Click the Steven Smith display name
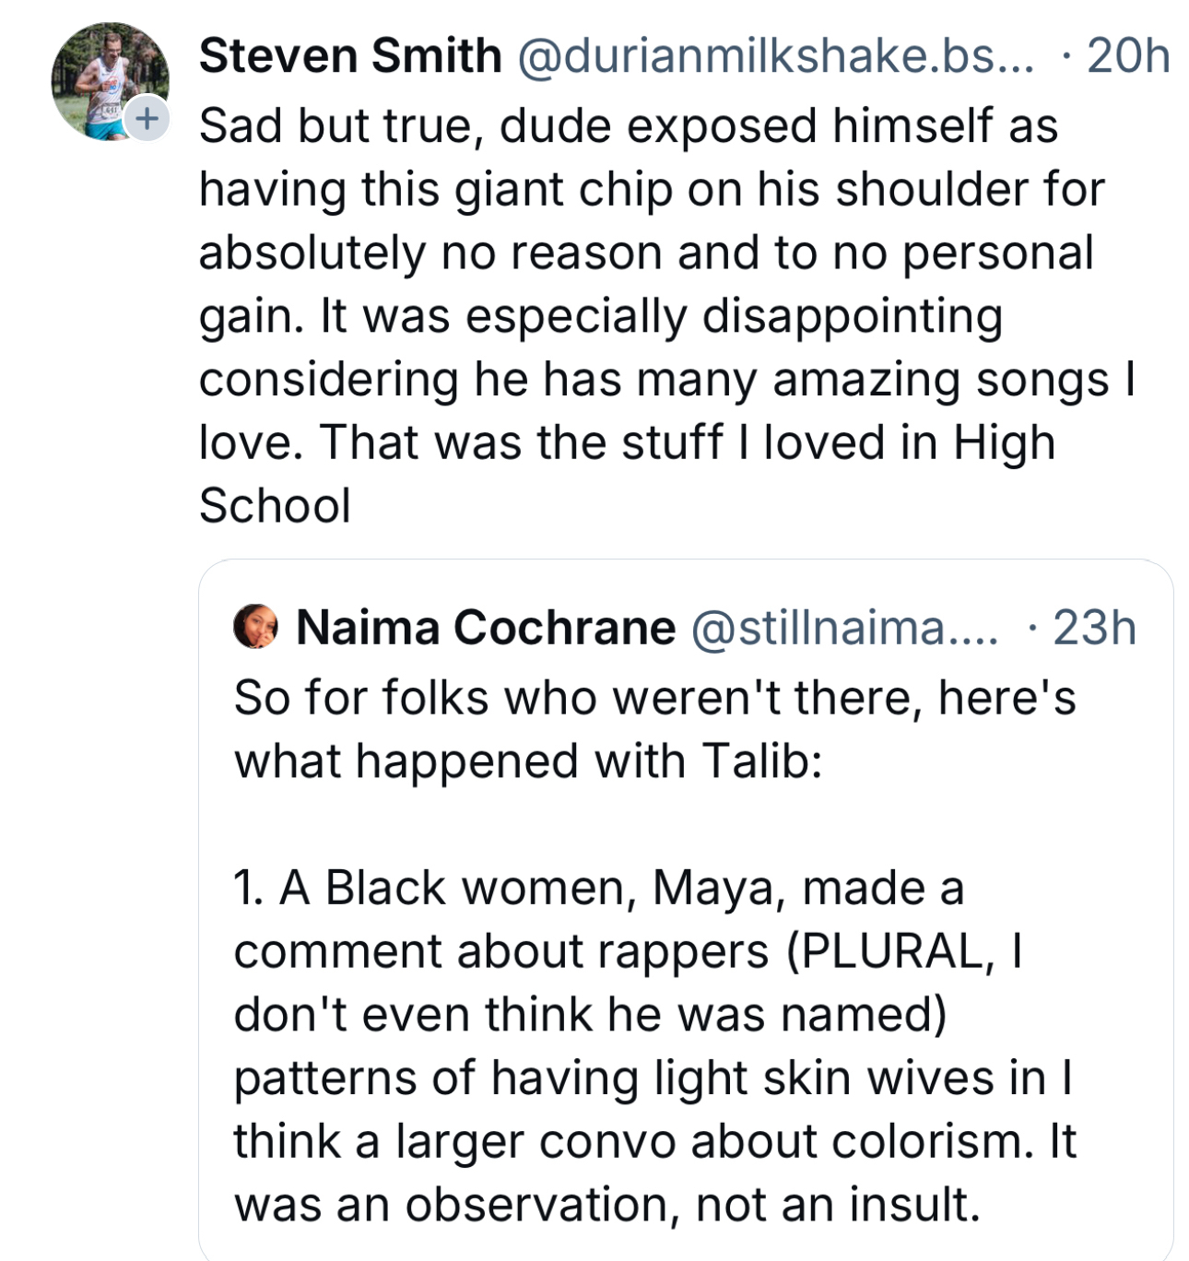The image size is (1189, 1261). (x=350, y=55)
